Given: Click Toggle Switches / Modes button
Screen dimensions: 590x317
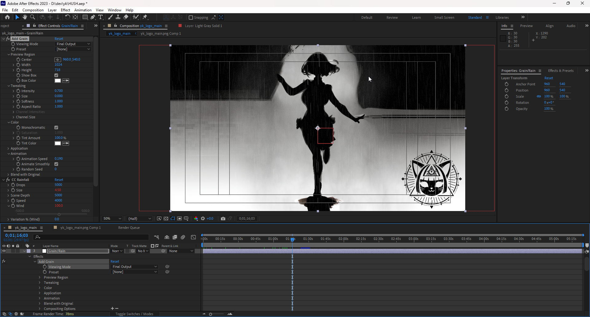Looking at the screenshot, I should click(134, 314).
